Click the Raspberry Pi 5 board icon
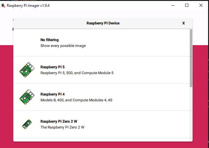 [27, 70]
